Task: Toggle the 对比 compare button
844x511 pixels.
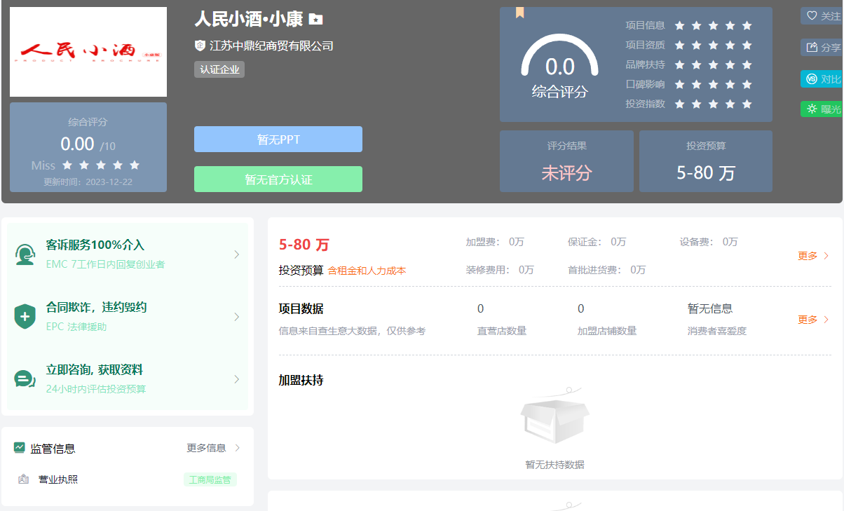Action: pos(822,79)
